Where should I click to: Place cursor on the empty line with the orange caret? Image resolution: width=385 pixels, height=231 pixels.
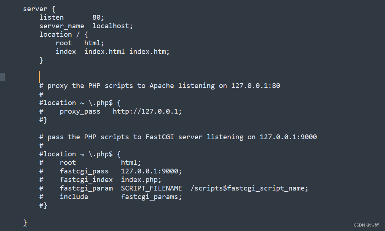click(39, 77)
